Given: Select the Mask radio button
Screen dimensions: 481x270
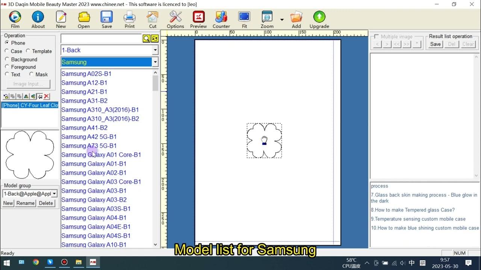Looking at the screenshot, I should (31, 74).
